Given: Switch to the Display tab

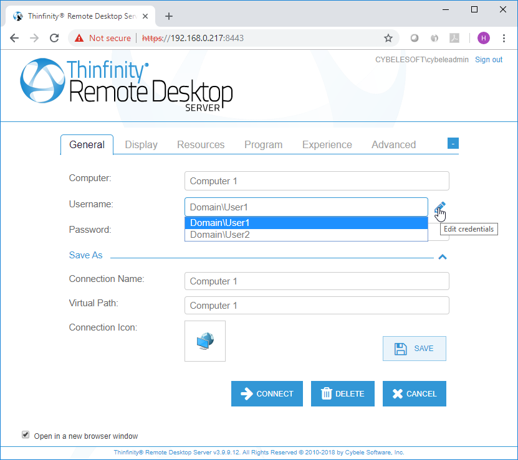Looking at the screenshot, I should tap(141, 144).
